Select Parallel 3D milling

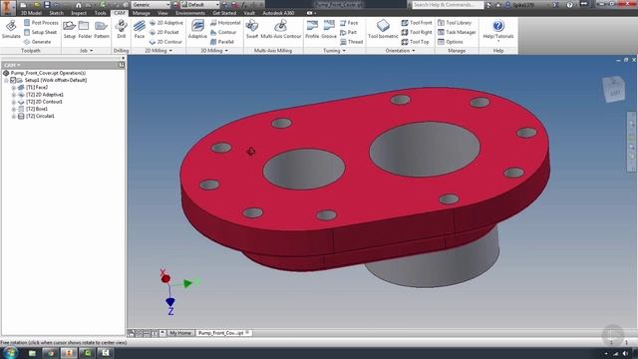(x=221, y=42)
